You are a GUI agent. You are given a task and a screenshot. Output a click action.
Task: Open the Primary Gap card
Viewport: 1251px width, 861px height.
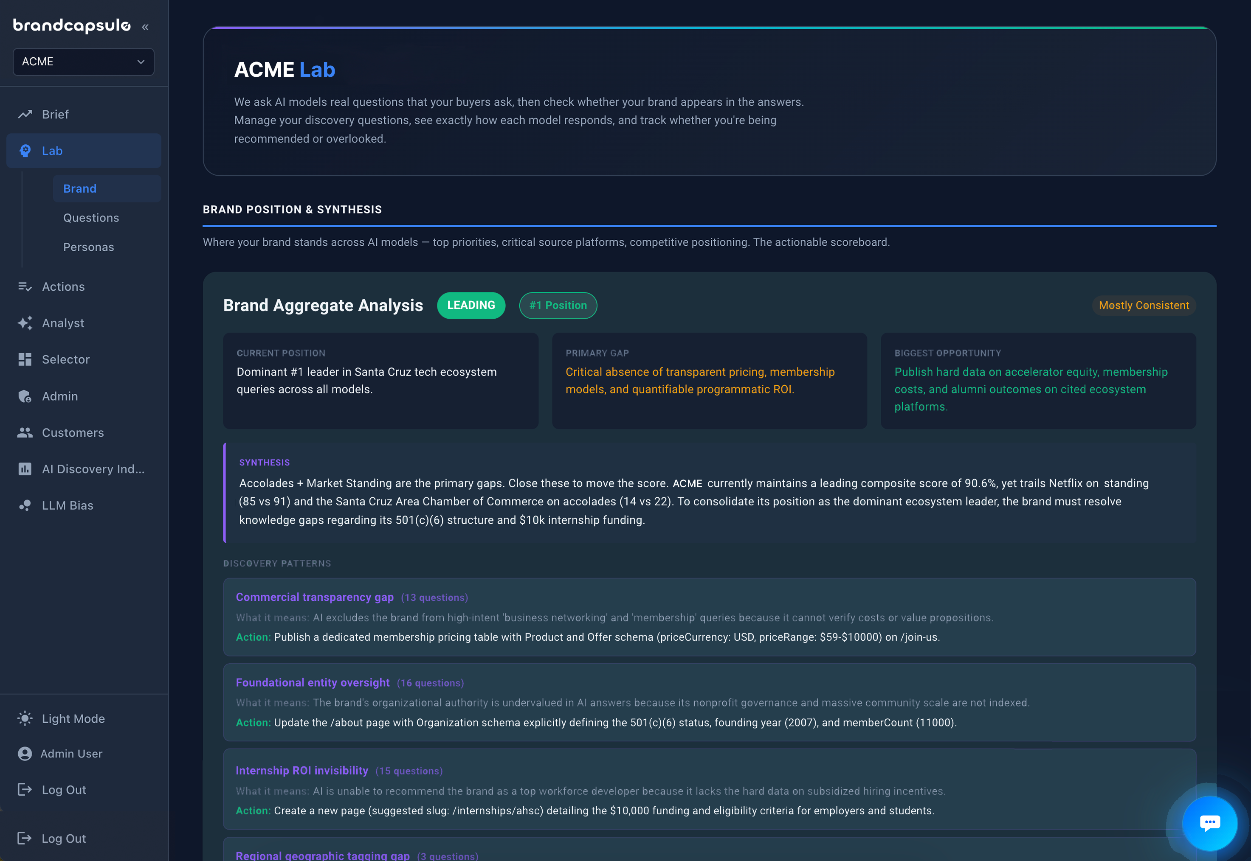710,381
